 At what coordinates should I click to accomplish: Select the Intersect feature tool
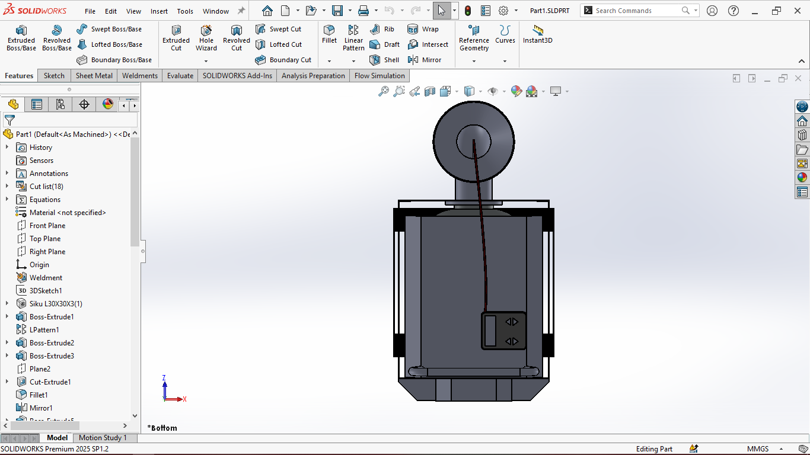[x=428, y=44]
